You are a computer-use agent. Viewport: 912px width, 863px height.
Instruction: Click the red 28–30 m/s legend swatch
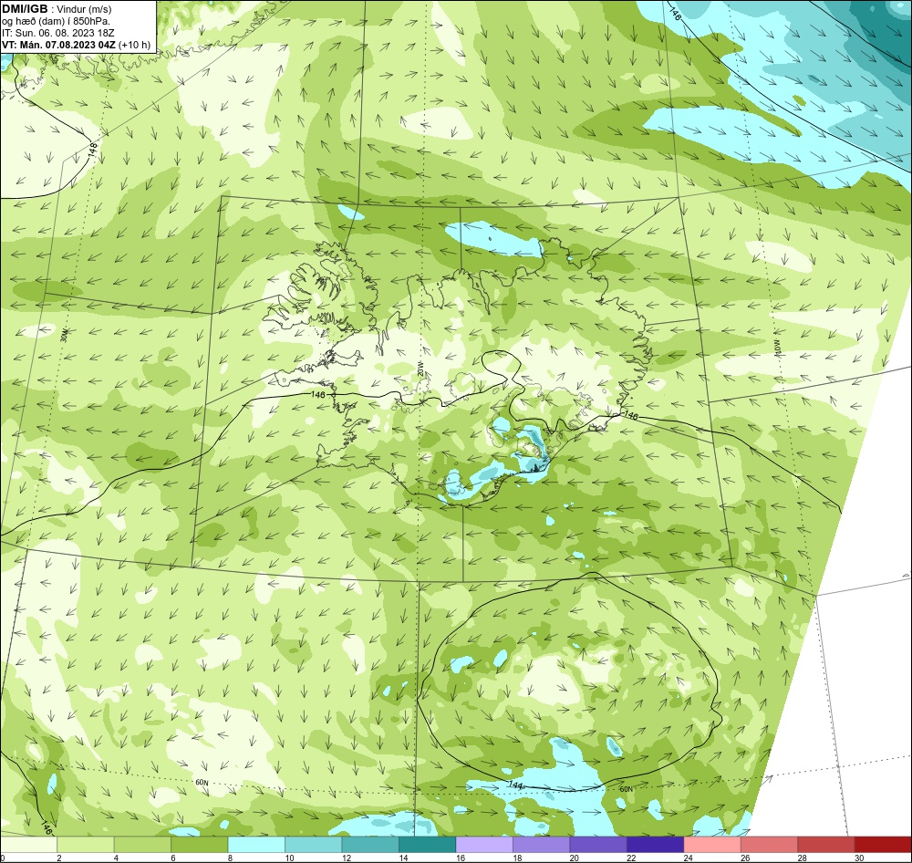(x=827, y=845)
